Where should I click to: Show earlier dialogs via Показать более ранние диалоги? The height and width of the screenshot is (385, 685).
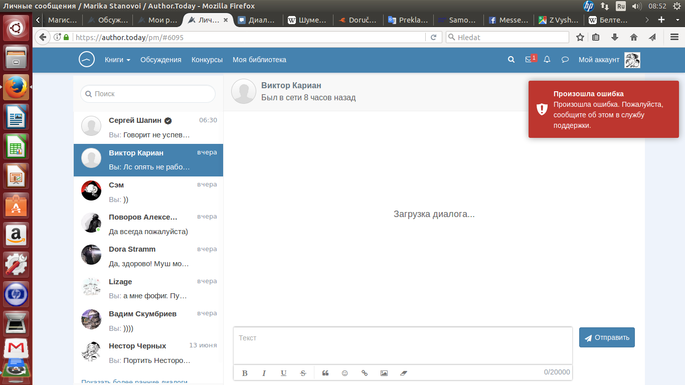(134, 381)
